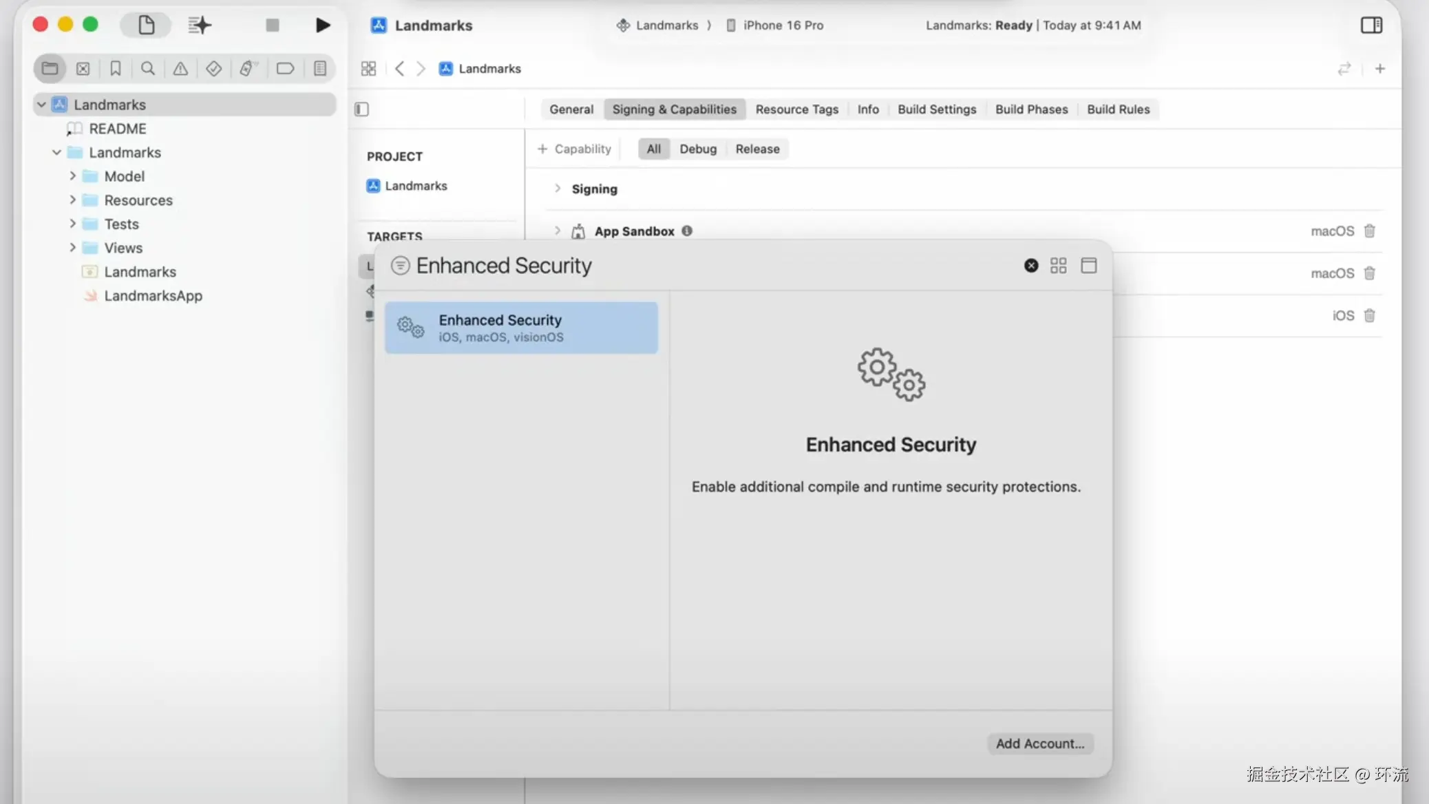The width and height of the screenshot is (1429, 804).
Task: Hide the project targets sidebar toggle
Action: click(x=362, y=109)
